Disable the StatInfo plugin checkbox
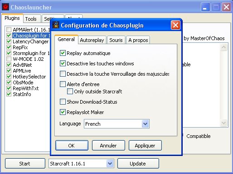 click(x=9, y=94)
